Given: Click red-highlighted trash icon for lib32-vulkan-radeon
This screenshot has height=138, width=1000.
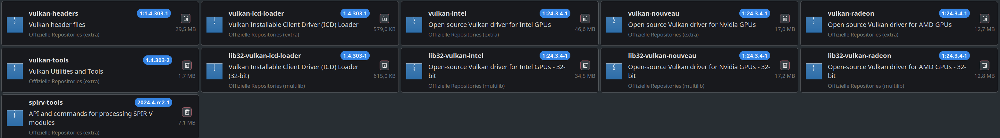Looking at the screenshot, I should [984, 66].
